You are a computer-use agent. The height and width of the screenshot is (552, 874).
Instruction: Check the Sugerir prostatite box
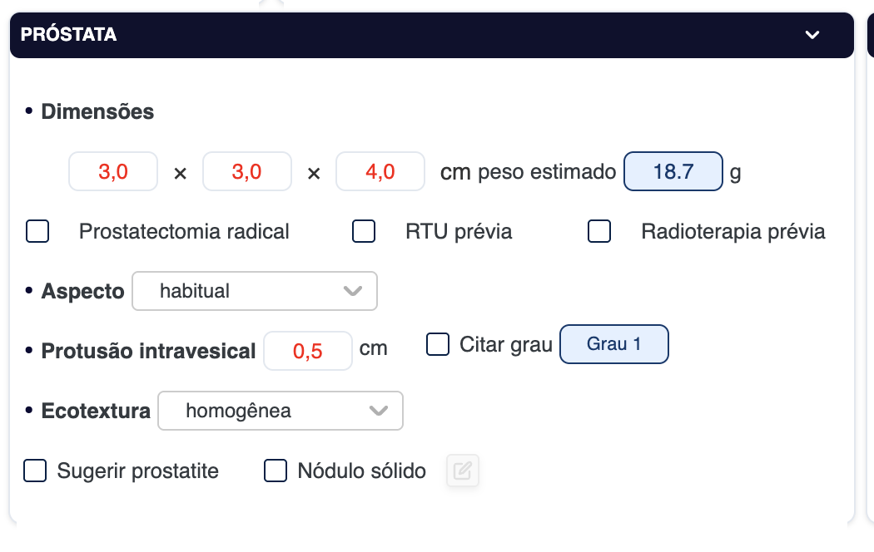click(x=35, y=471)
